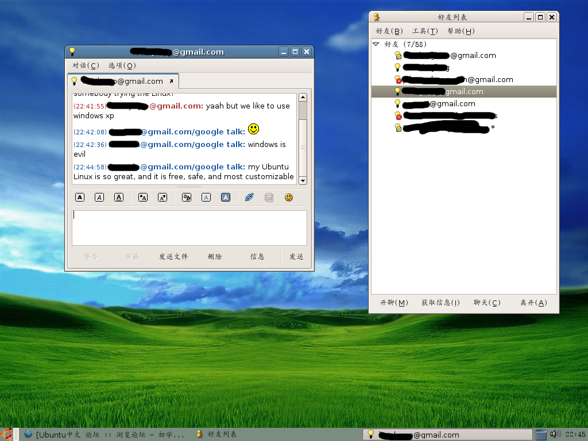
Task: Click the 信息 info button
Action: tap(257, 257)
